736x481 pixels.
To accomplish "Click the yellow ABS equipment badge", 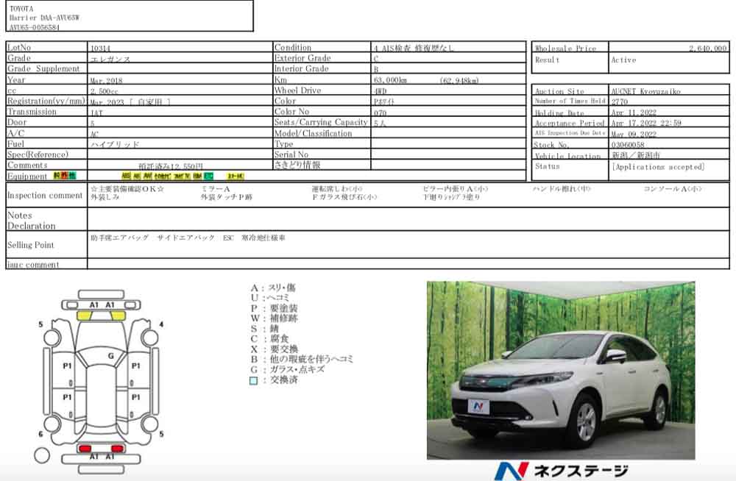I will pyautogui.click(x=126, y=176).
